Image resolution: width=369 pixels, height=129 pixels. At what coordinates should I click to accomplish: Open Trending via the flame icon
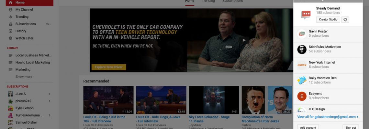(x=11, y=17)
